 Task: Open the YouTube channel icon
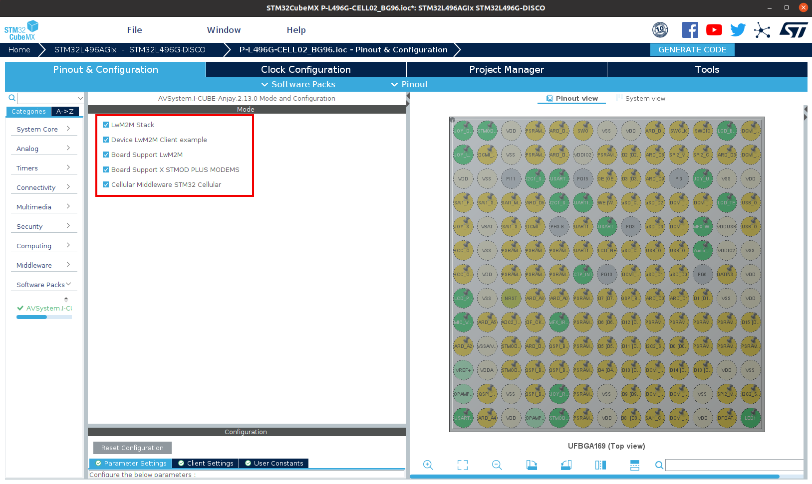(x=714, y=30)
